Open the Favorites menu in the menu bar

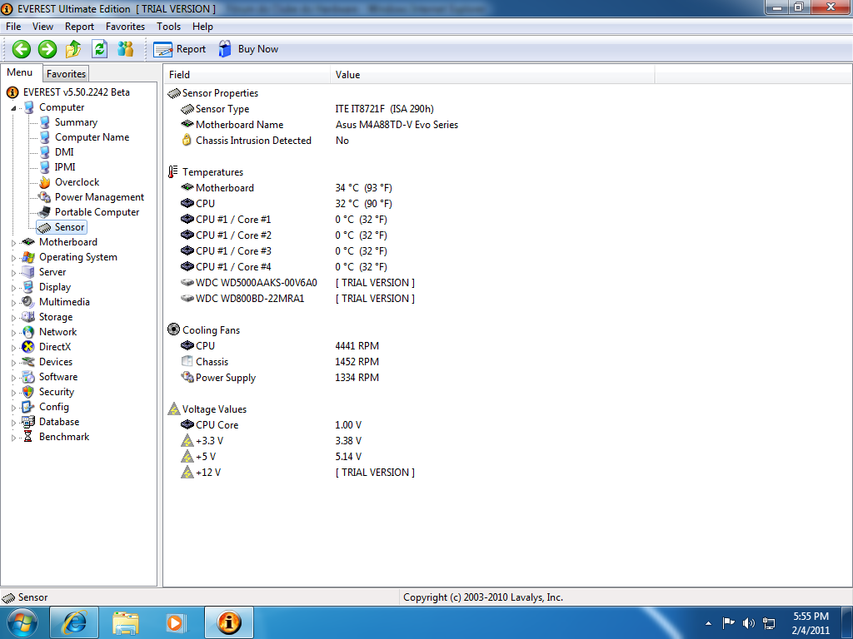[x=125, y=26]
